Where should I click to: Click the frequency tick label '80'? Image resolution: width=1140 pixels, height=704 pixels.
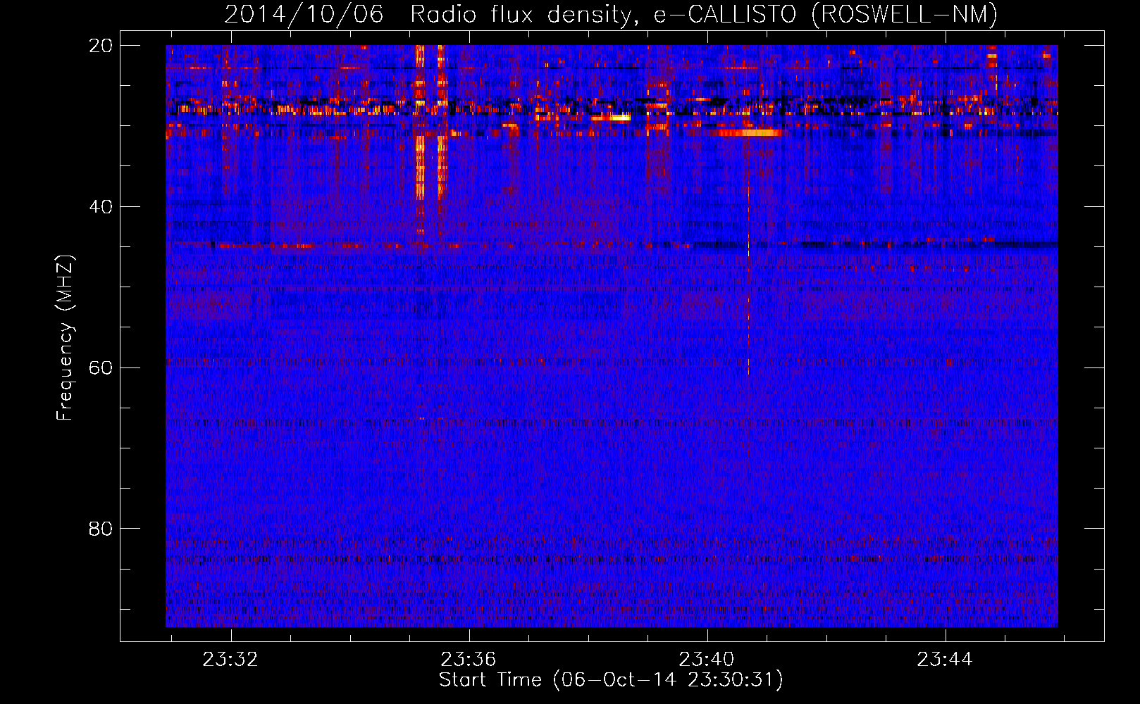click(x=100, y=529)
